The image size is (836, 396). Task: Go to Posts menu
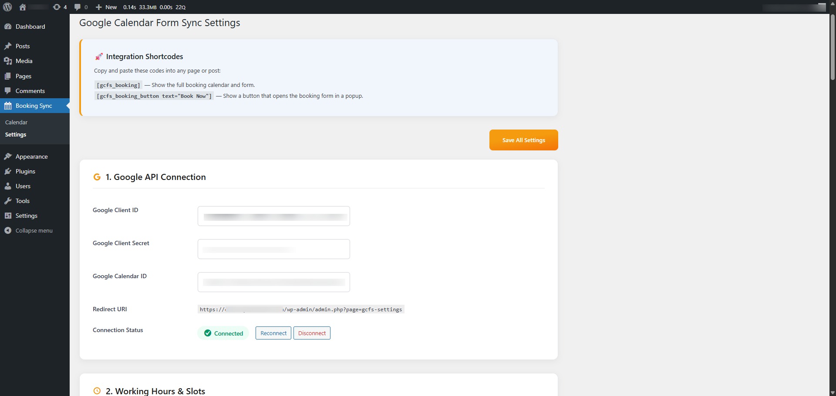pos(35,46)
